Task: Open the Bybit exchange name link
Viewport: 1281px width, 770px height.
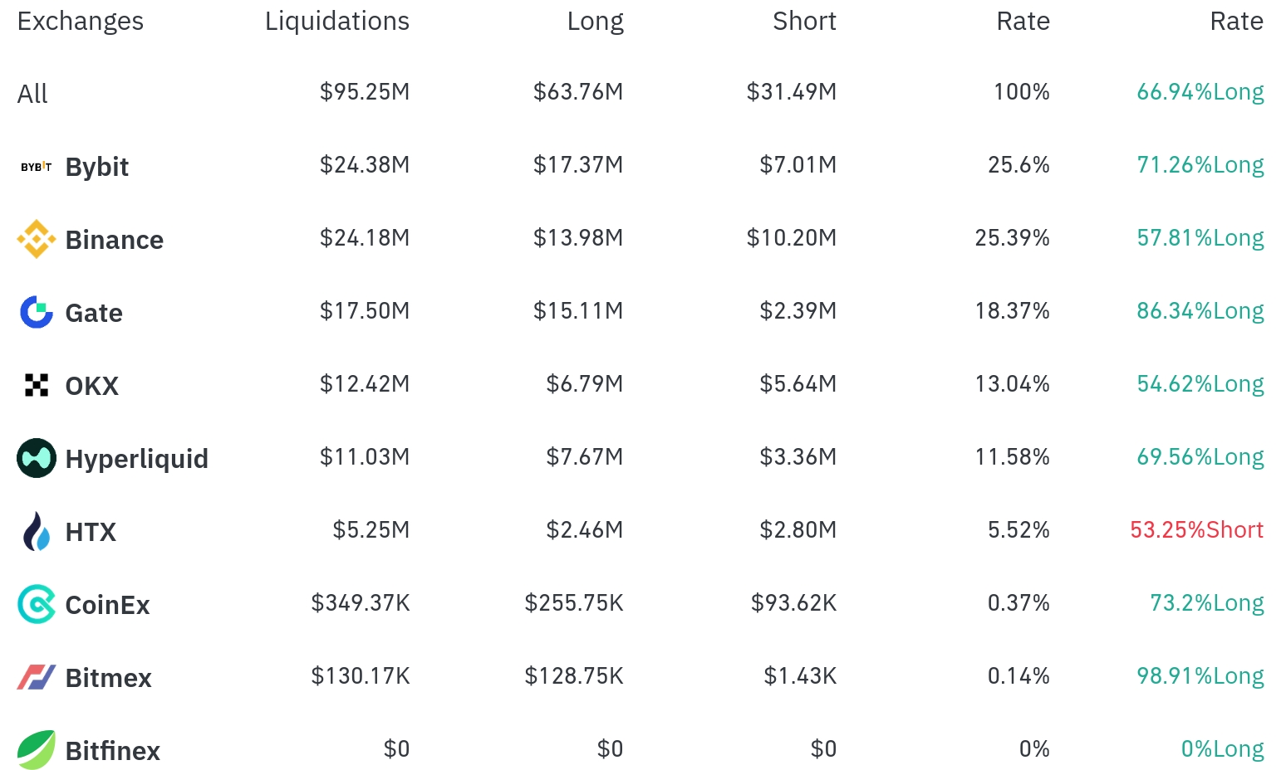Action: click(97, 167)
